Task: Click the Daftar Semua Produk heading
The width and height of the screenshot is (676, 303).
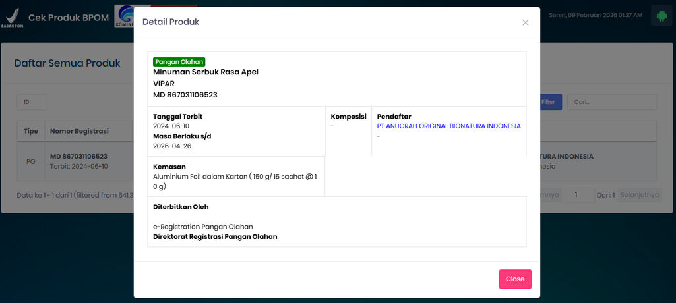Action: (x=67, y=63)
